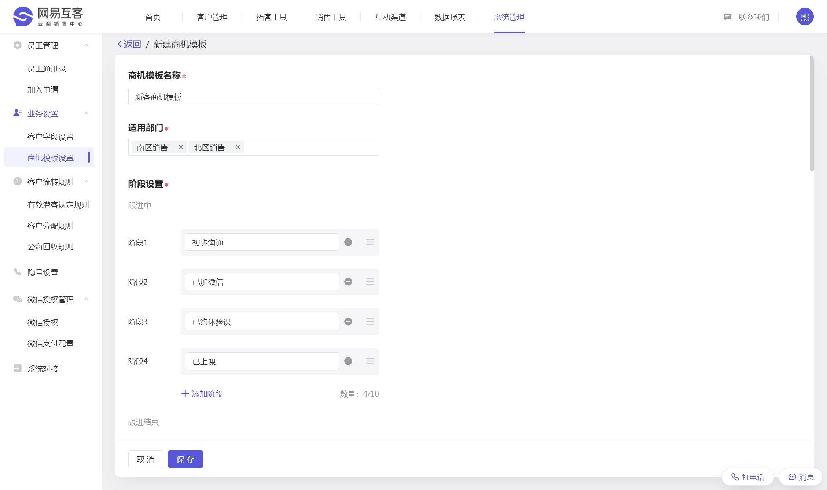Viewport: 827px width, 490px height.
Task: Remove 北区销售 department tag
Action: 238,147
